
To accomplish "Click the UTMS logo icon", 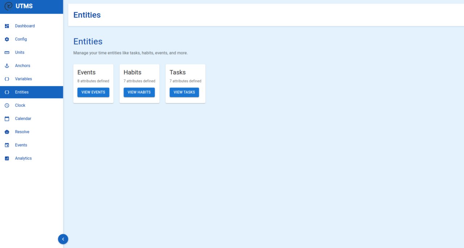I will coord(8,6).
